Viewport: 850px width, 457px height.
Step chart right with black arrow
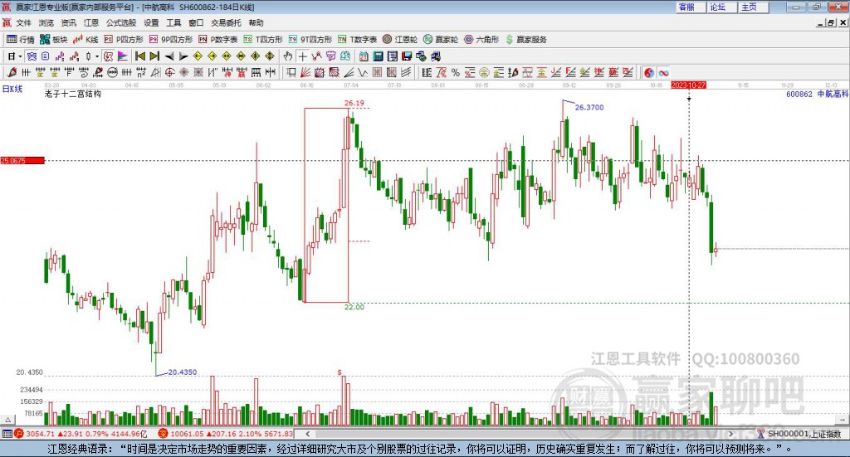tap(183, 56)
